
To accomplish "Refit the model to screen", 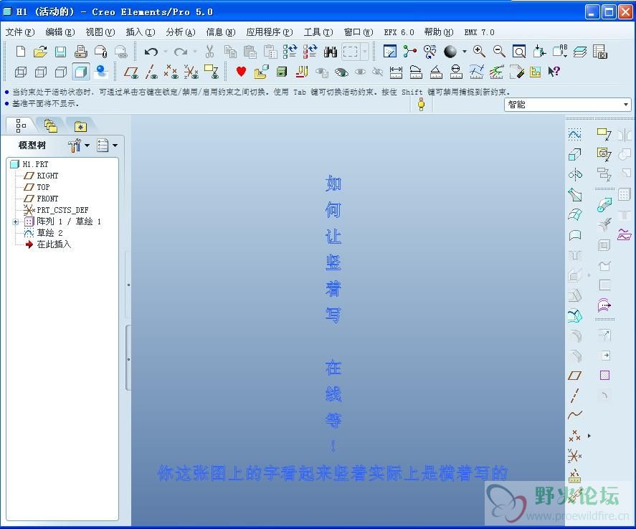I will 519,52.
